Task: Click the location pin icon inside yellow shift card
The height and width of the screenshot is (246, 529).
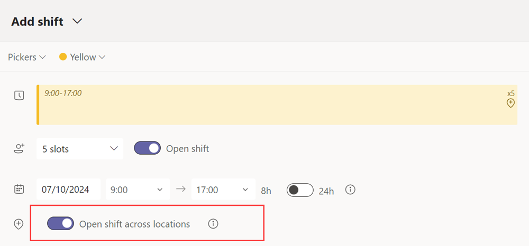Action: coord(511,103)
